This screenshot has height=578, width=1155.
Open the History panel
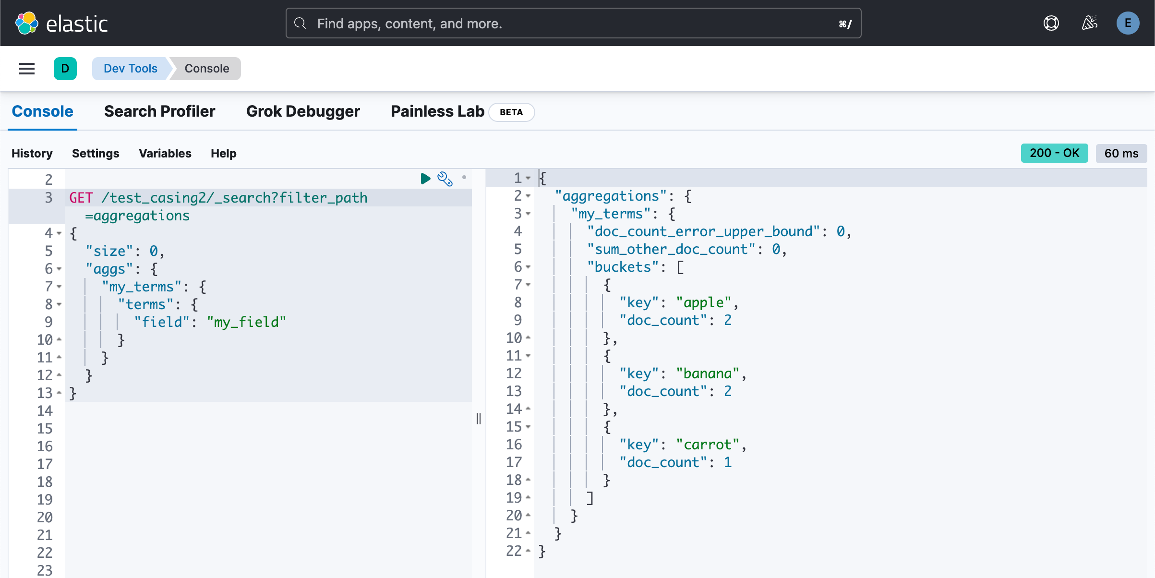click(x=32, y=153)
